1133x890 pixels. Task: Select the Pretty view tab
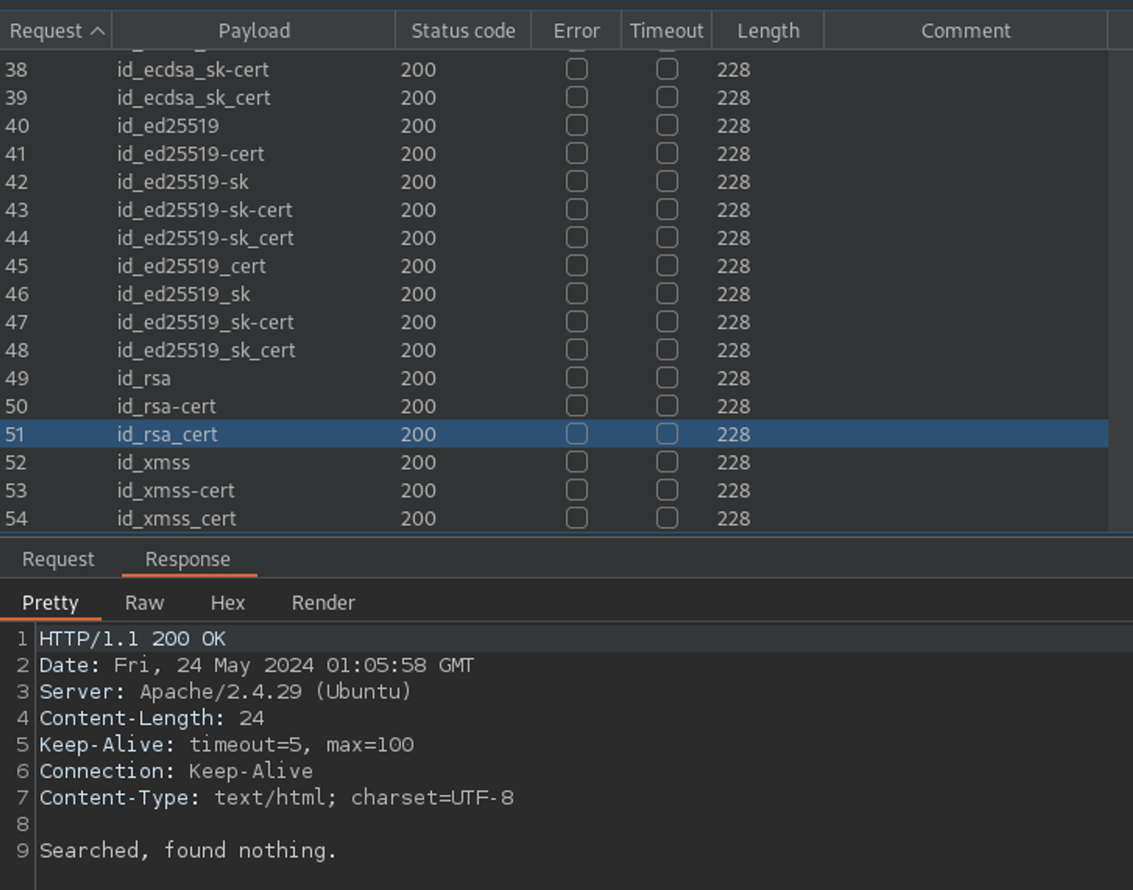50,603
